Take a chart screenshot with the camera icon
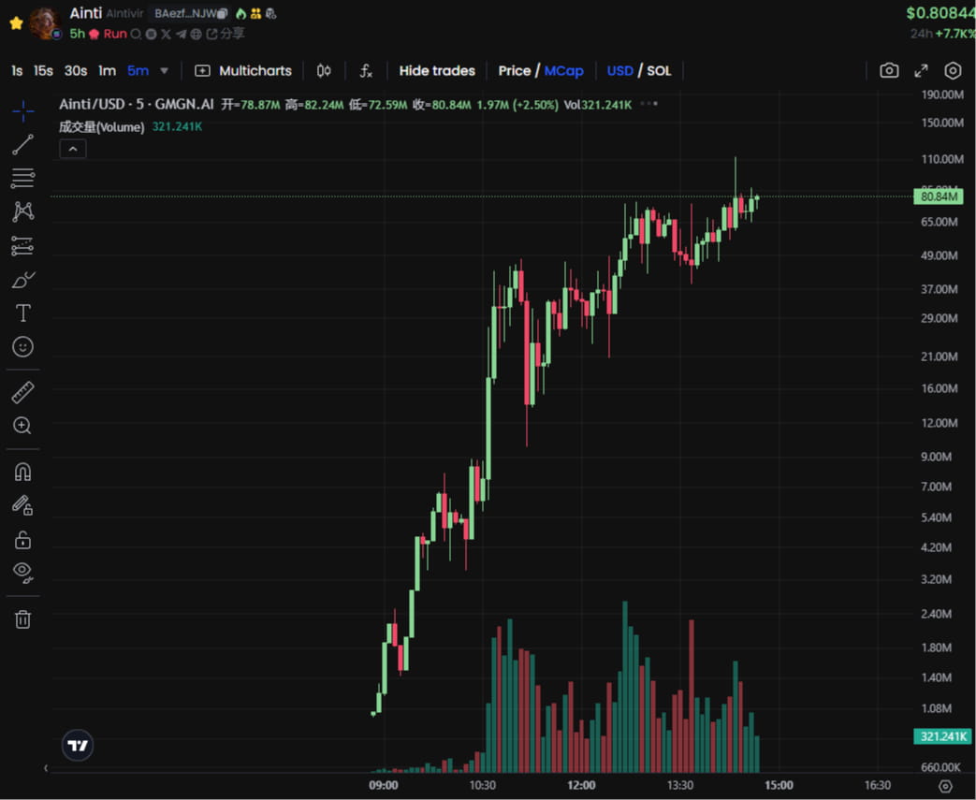Image resolution: width=976 pixels, height=800 pixels. point(888,70)
